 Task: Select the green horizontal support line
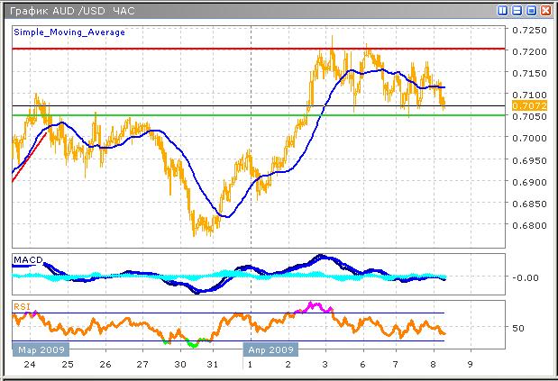(x=270, y=115)
